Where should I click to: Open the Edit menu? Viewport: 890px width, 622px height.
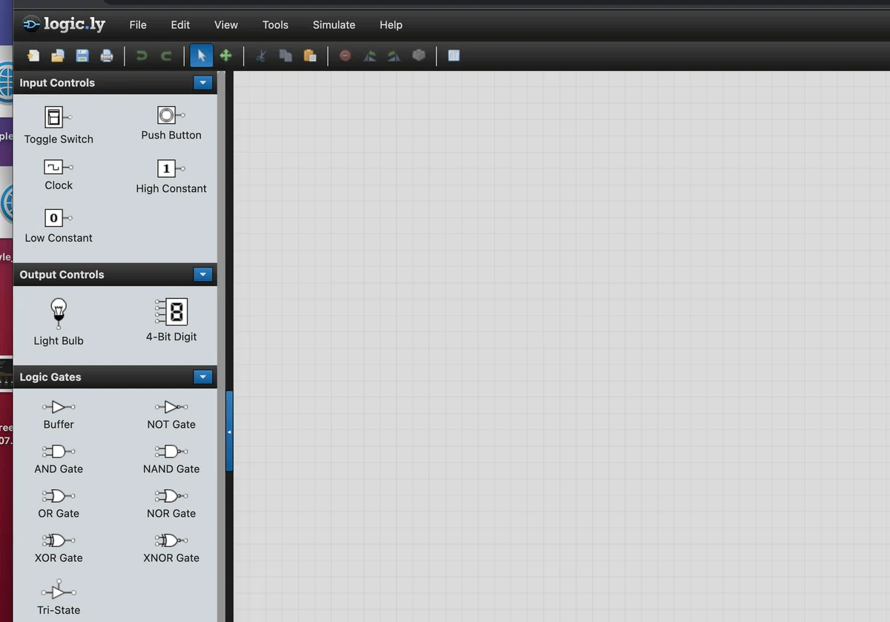pyautogui.click(x=180, y=24)
